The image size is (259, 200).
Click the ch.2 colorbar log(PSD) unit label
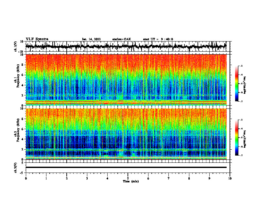coord(245,139)
